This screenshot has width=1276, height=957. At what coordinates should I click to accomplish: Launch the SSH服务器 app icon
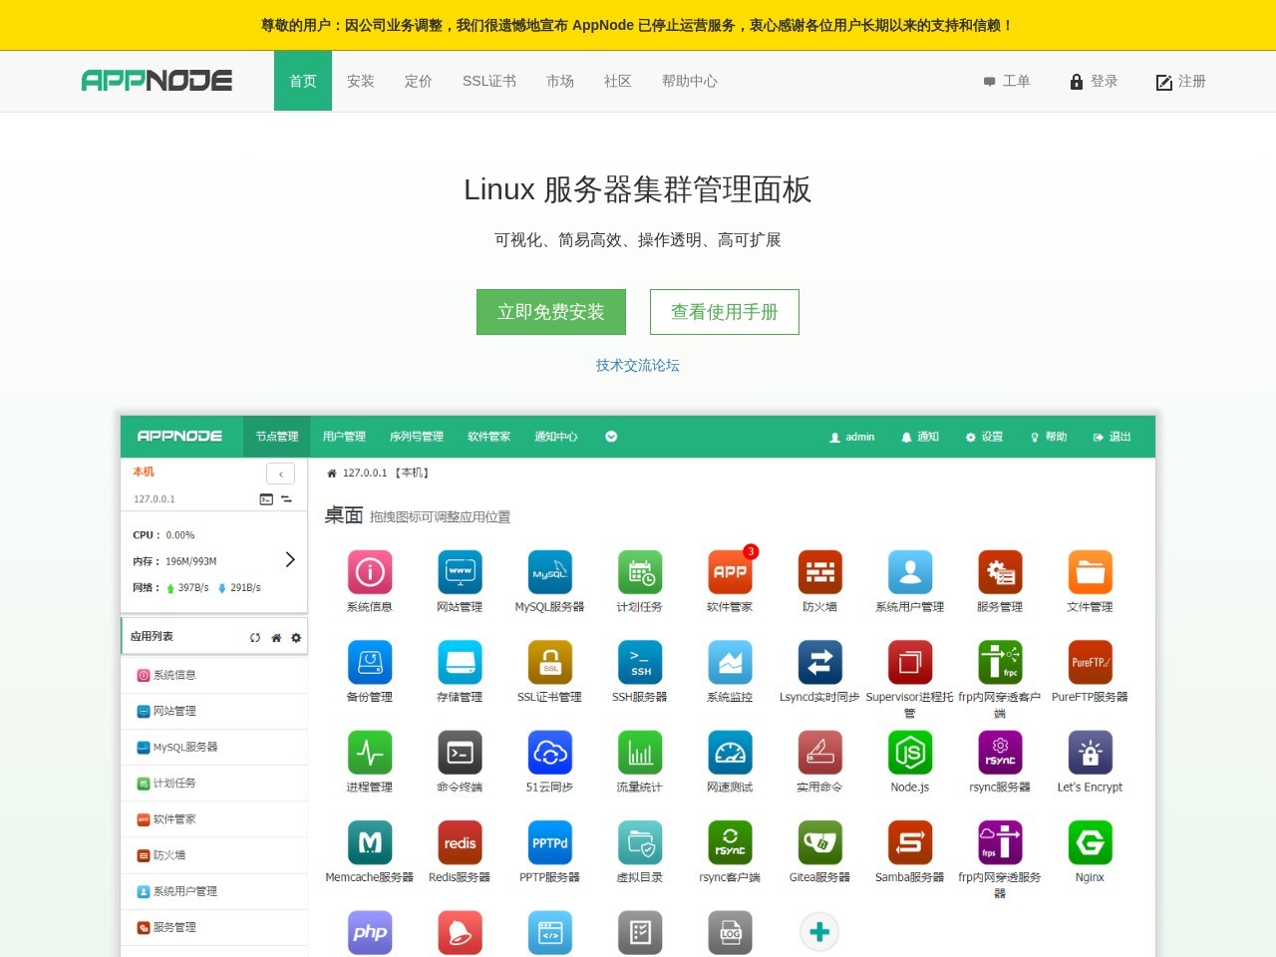(x=639, y=663)
